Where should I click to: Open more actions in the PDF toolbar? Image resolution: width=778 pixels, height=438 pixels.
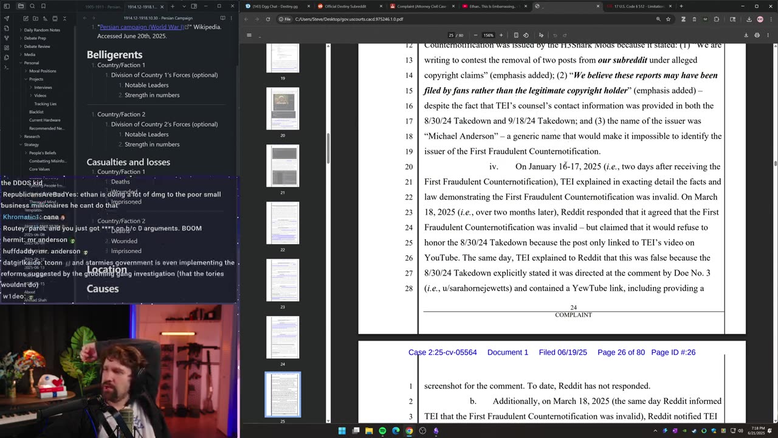pos(768,35)
